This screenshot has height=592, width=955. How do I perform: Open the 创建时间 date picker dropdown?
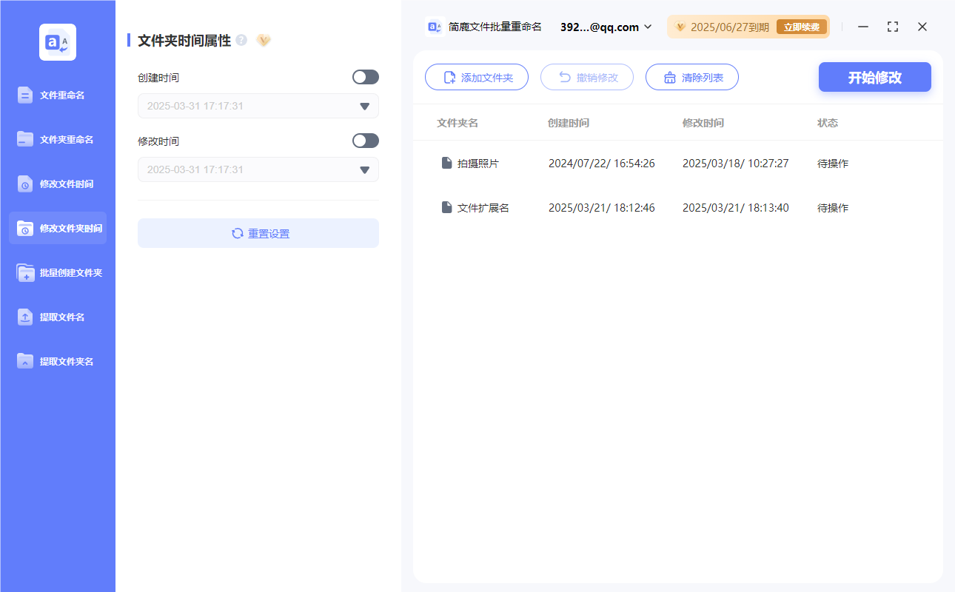[x=363, y=106]
